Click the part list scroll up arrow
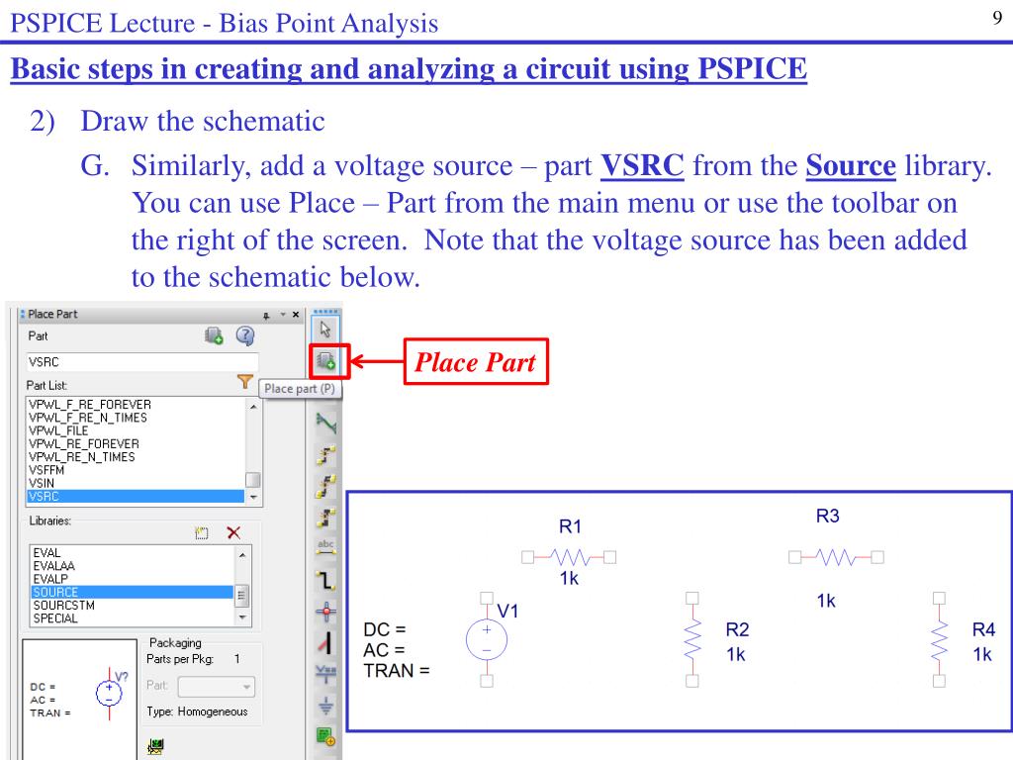Image resolution: width=1013 pixels, height=760 pixels. 253,407
